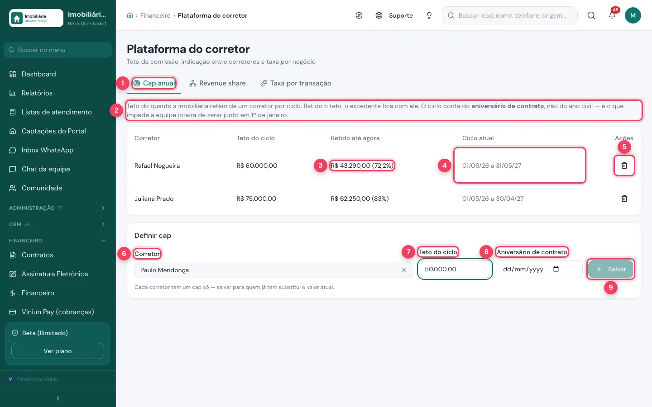The image size is (652, 407).
Task: Open the compass icon in the top bar
Action: tap(359, 15)
